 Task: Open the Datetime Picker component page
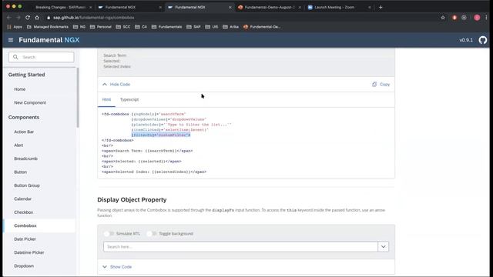pos(29,252)
